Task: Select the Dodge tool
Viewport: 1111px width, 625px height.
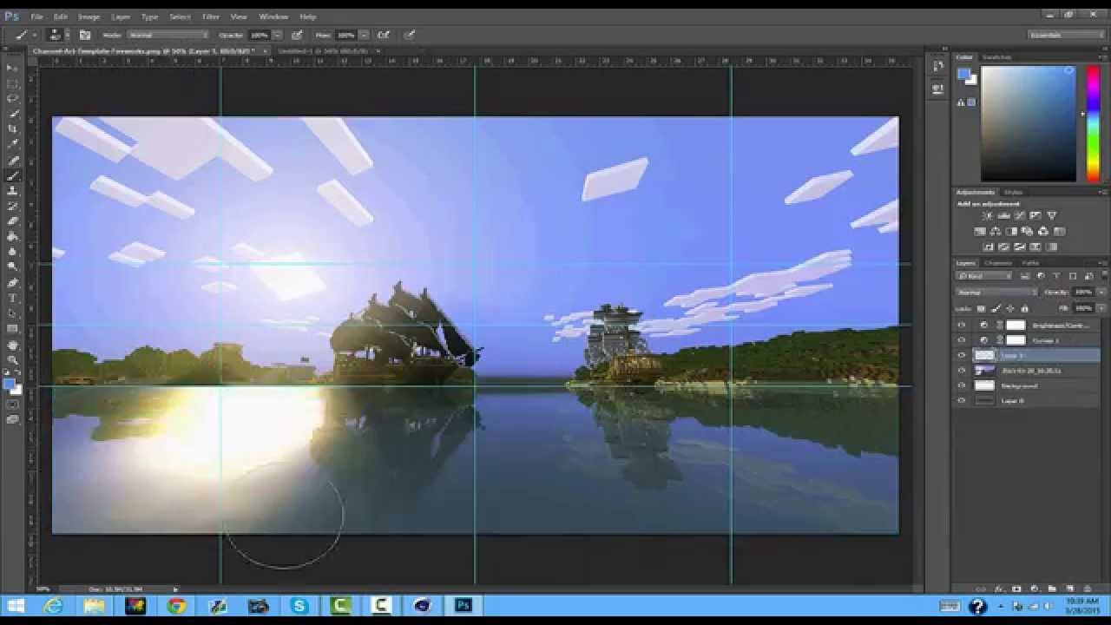Action: 12,267
